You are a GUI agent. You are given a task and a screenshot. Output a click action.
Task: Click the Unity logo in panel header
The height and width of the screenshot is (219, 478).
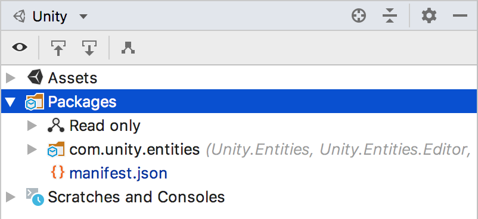point(20,16)
